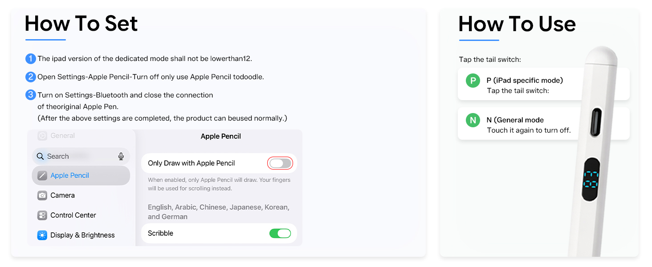Screen dimensions: 652x267
Task: Click the blue step 3 number badge
Action: [x=30, y=95]
